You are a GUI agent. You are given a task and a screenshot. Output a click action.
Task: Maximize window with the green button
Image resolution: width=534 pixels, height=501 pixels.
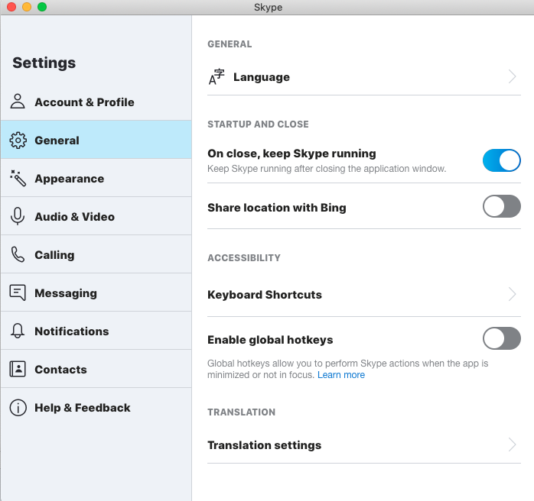point(42,7)
